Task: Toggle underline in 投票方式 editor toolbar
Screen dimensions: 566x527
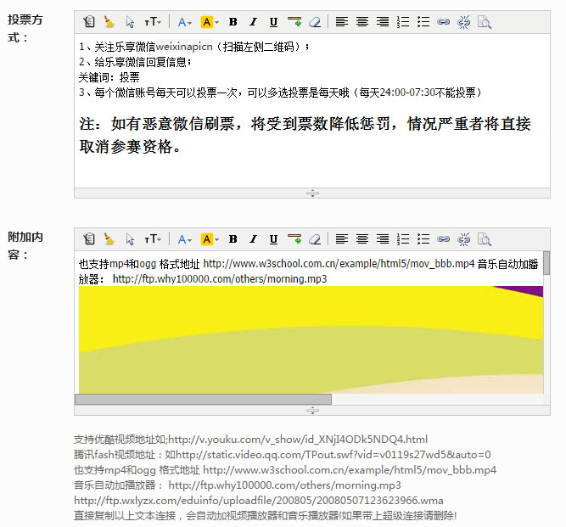Action: [273, 22]
